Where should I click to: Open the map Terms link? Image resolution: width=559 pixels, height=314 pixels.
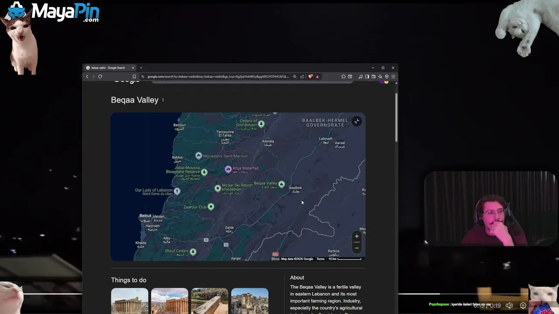coord(321,259)
